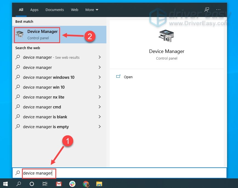Switch to the All tab
The width and height of the screenshot is (238, 188).
[21, 10]
